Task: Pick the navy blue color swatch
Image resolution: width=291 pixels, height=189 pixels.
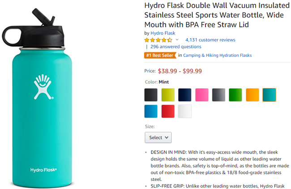Action: click(184, 95)
